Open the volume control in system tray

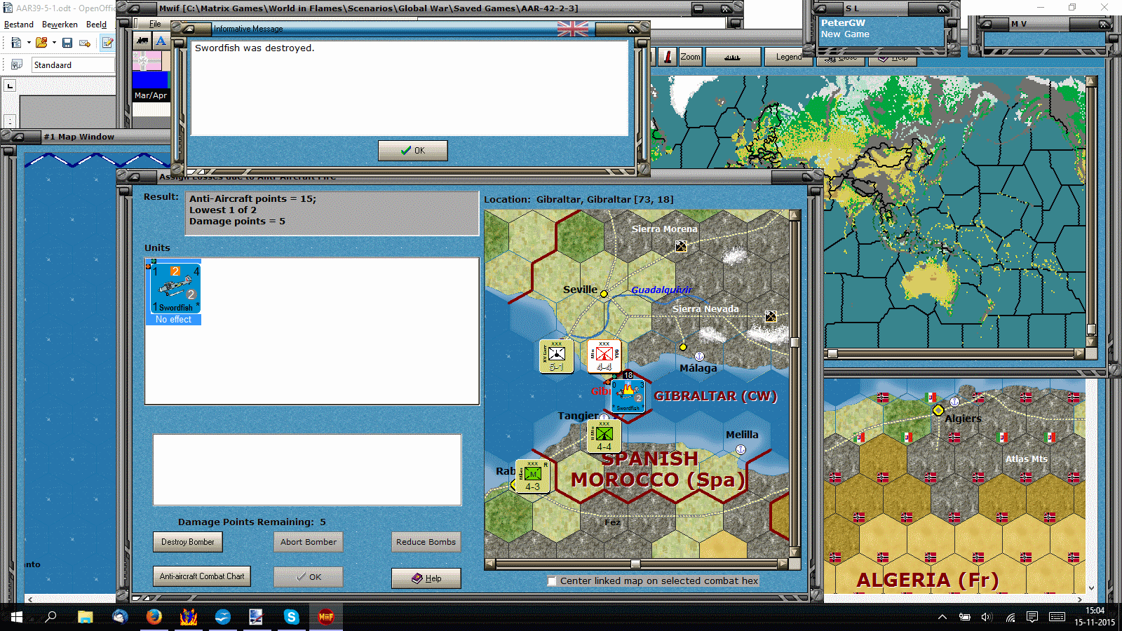(987, 617)
